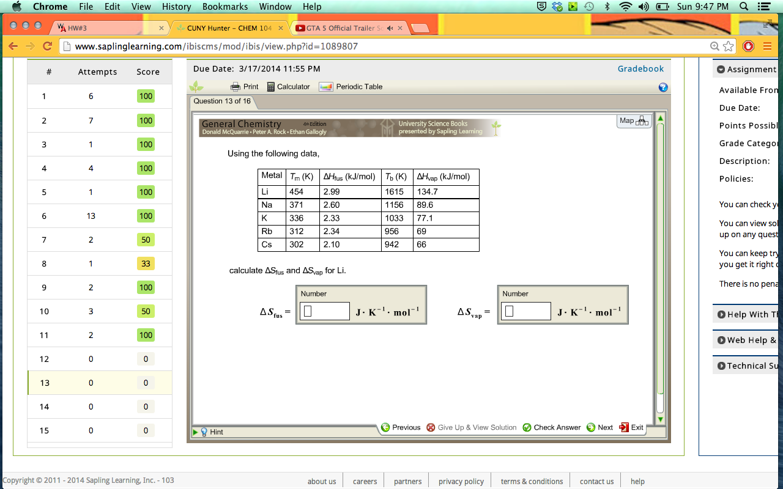Click the blue help question mark icon
The width and height of the screenshot is (783, 489).
click(662, 87)
